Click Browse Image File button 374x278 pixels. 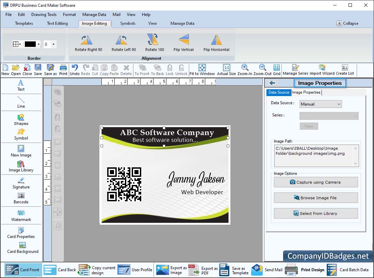click(316, 198)
